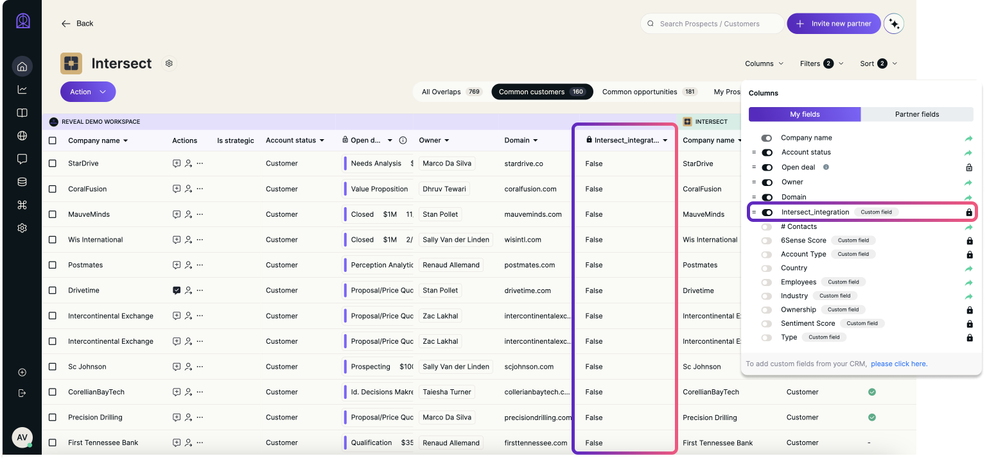Open the Filters dropdown
The width and height of the screenshot is (1005, 472).
coord(822,63)
